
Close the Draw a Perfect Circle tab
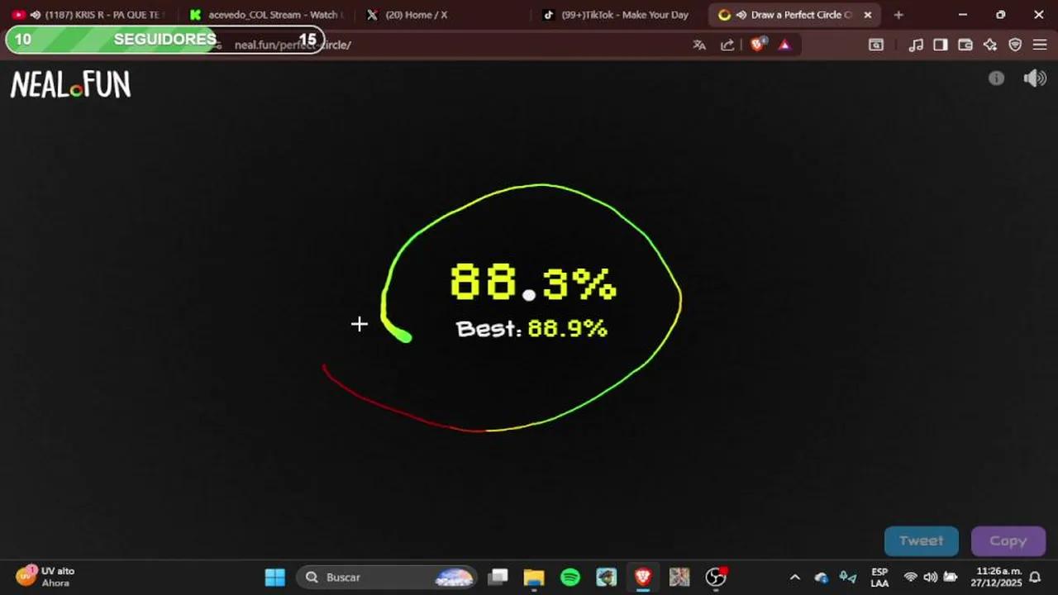868,15
